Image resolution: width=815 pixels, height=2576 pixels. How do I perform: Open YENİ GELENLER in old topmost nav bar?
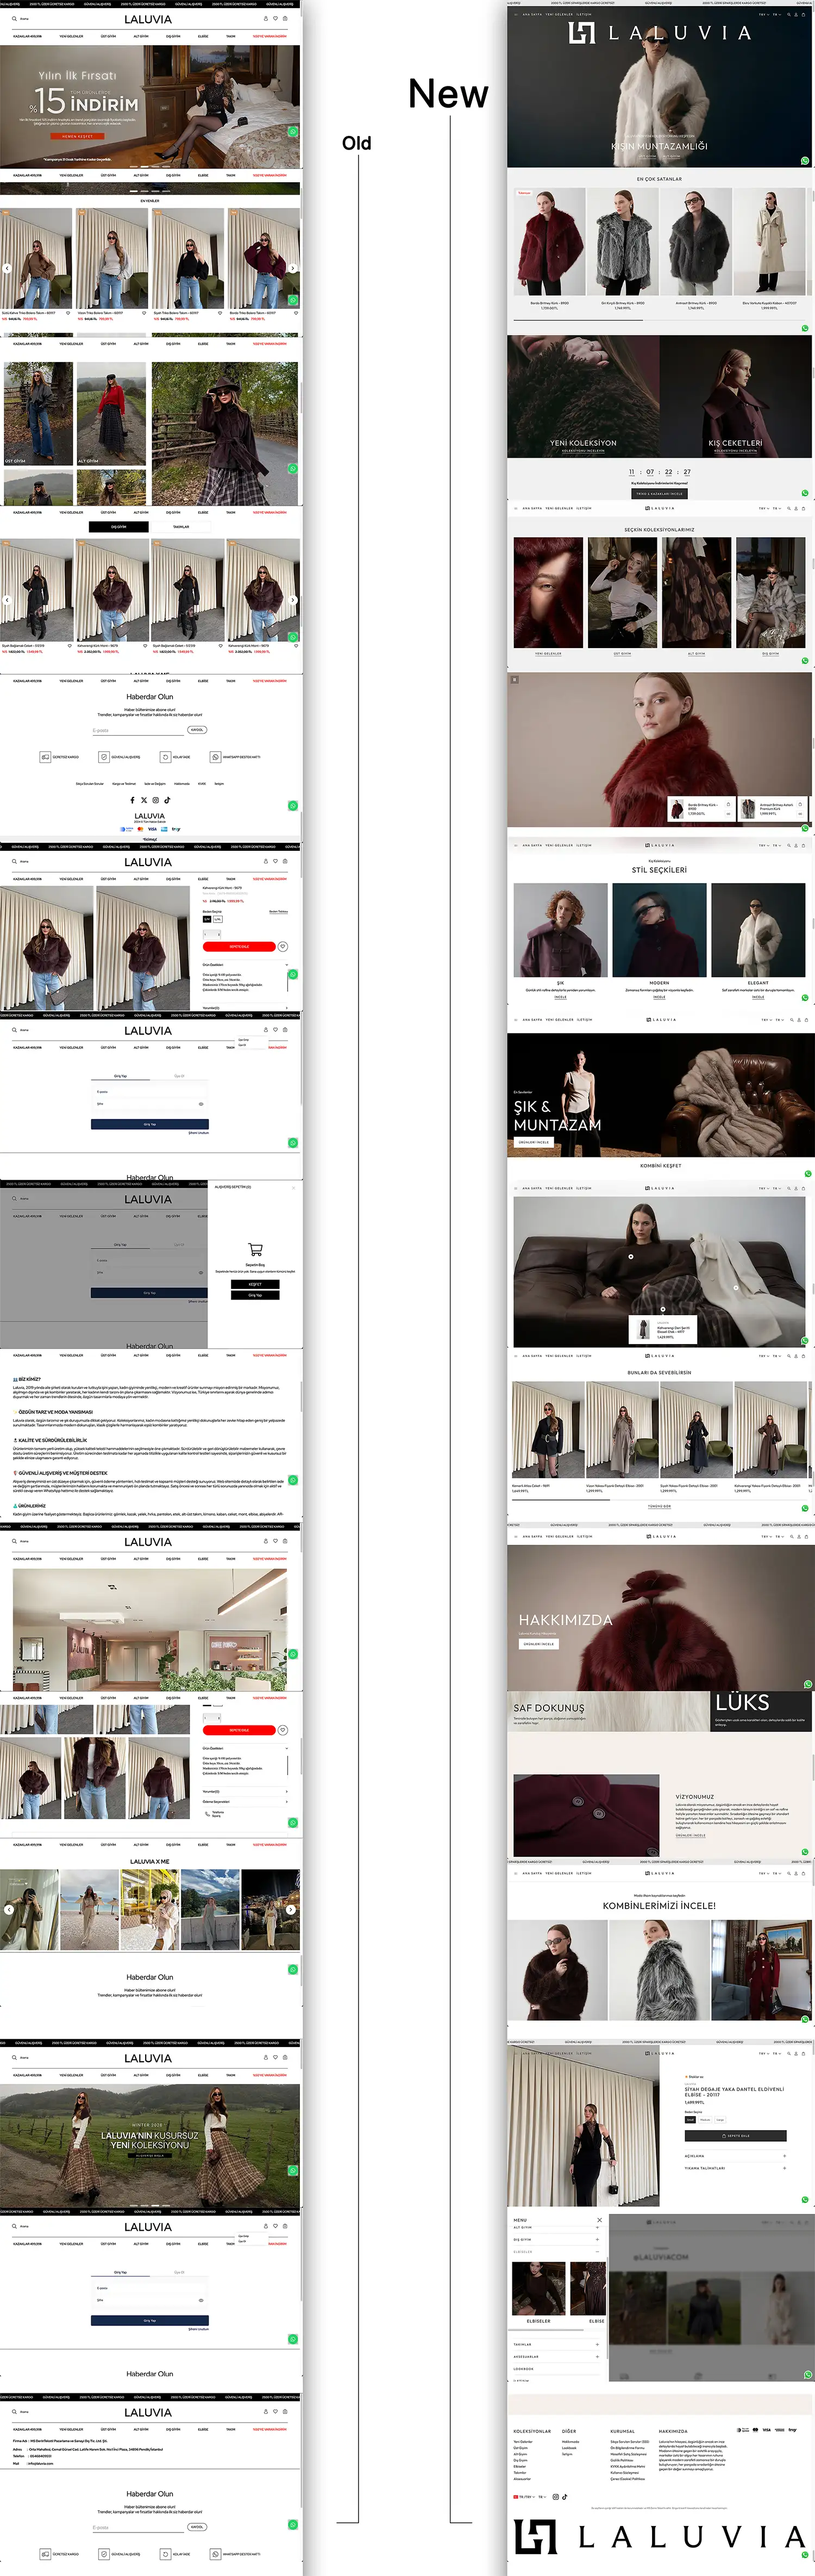coord(71,36)
